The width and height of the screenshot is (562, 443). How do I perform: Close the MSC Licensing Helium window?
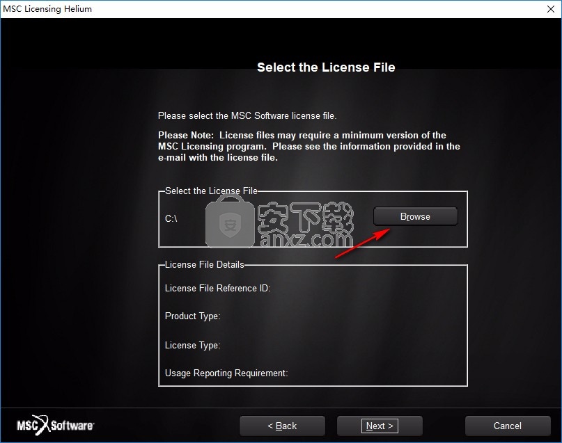pyautogui.click(x=551, y=9)
